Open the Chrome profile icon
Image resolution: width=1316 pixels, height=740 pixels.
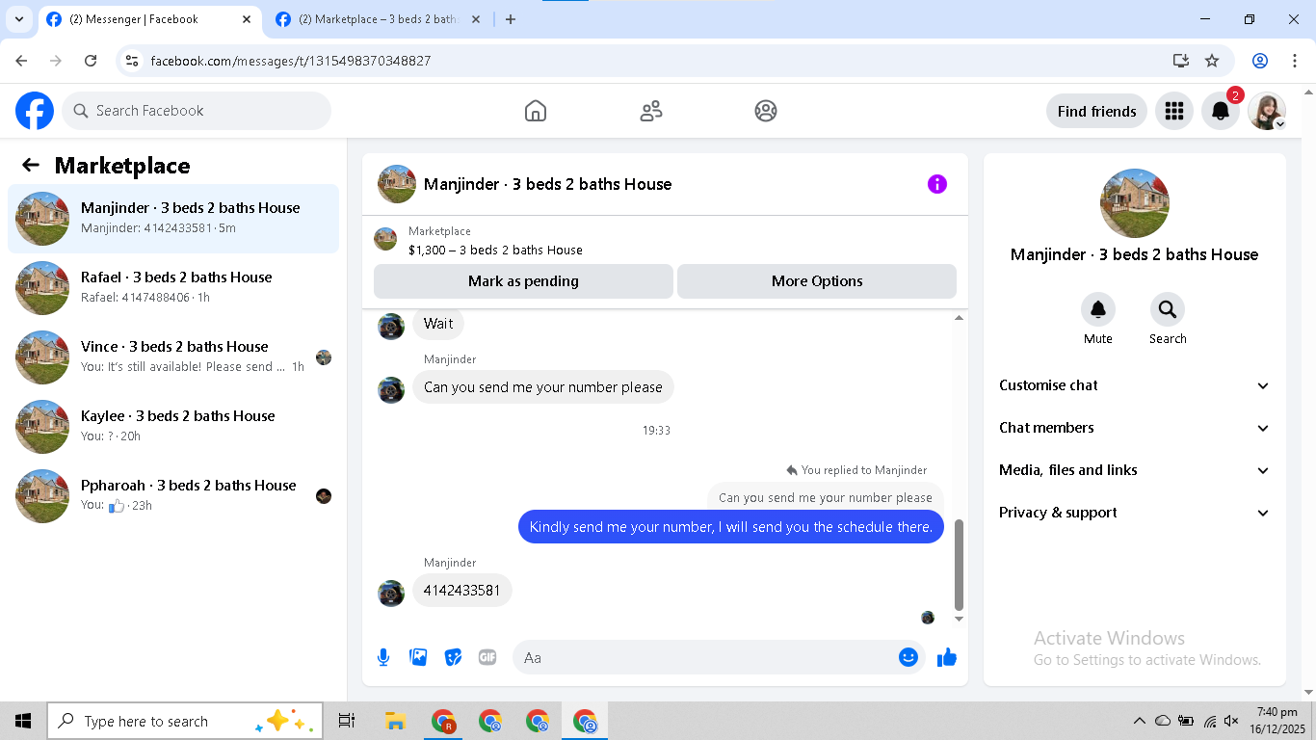(x=1260, y=61)
